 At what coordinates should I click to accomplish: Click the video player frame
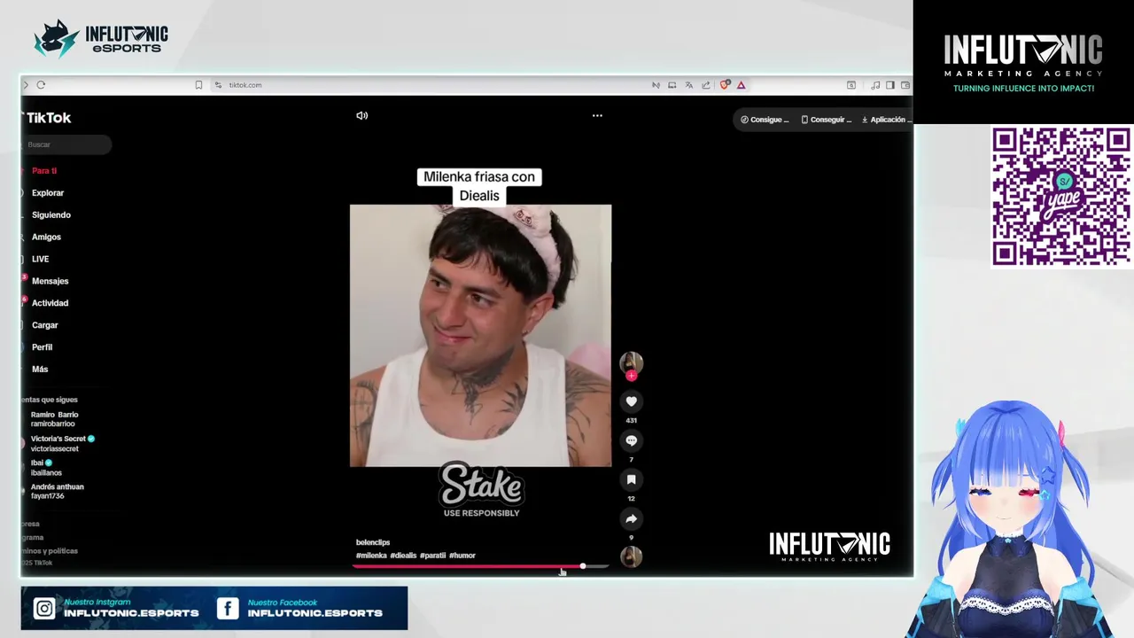(x=480, y=336)
